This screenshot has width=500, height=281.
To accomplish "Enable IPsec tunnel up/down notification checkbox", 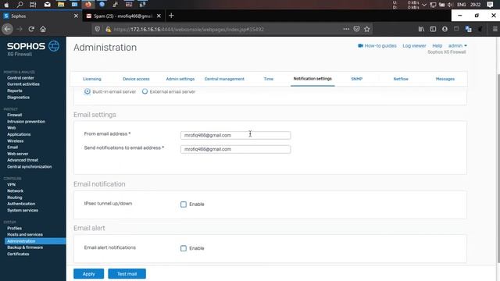I will pos(184,205).
